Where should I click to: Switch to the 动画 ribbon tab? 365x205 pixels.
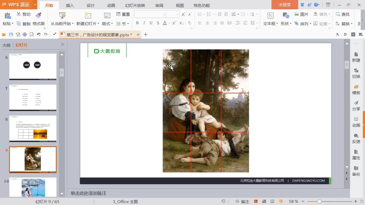point(111,5)
